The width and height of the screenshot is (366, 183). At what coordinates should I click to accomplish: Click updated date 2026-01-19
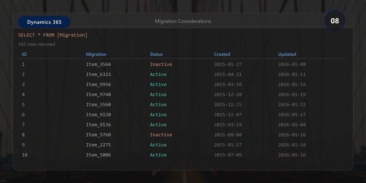[x=292, y=94]
